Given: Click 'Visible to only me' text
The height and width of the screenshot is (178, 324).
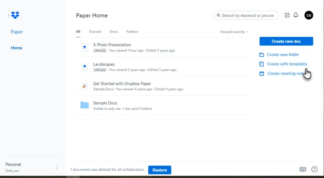Looking at the screenshot, I should (x=107, y=109).
